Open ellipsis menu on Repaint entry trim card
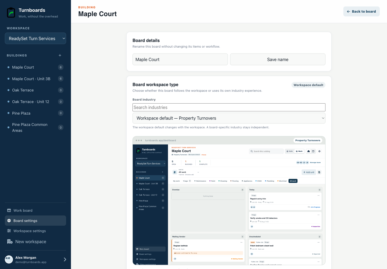 (x=318, y=196)
